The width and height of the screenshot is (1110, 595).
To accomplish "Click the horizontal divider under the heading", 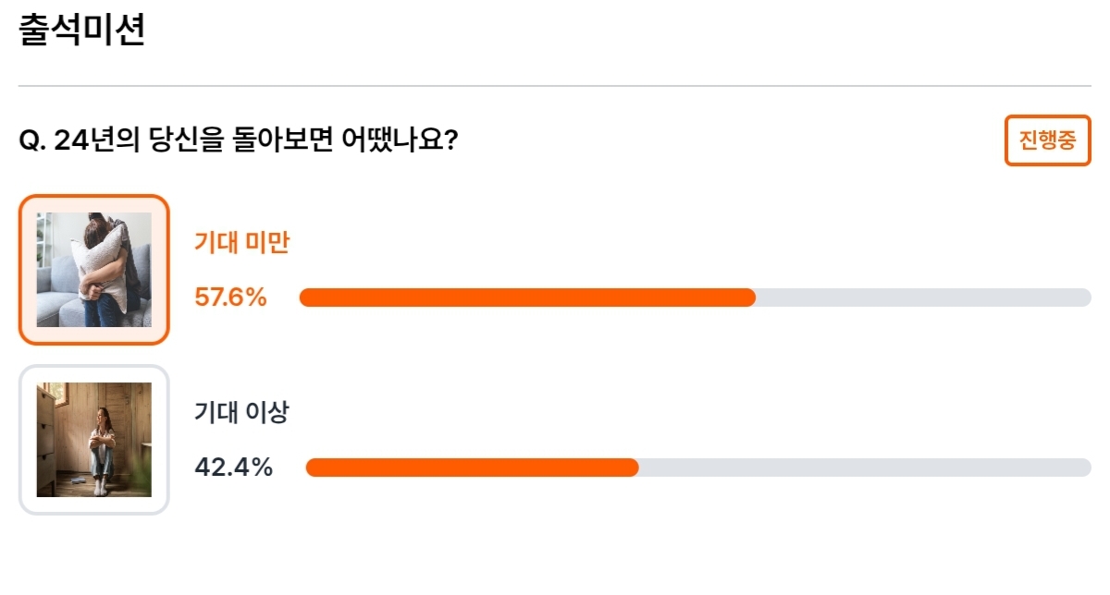I will pos(555,86).
